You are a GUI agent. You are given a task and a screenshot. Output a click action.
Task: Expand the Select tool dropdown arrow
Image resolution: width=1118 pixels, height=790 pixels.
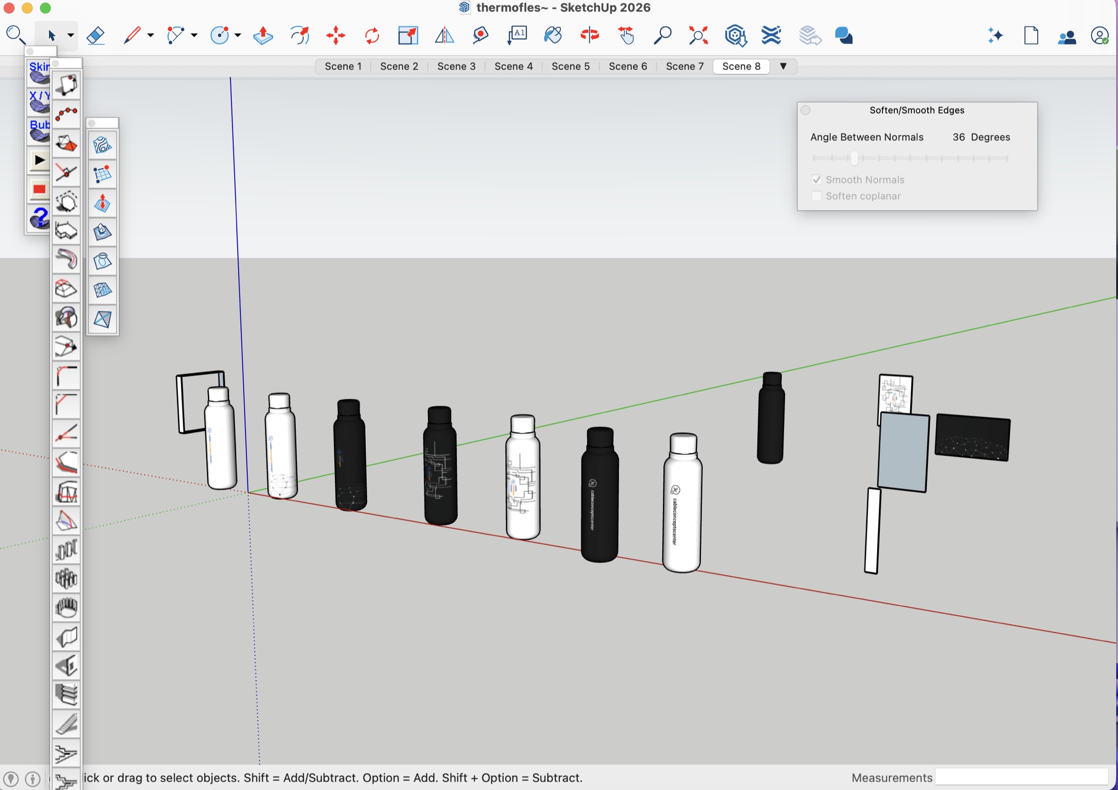(71, 35)
